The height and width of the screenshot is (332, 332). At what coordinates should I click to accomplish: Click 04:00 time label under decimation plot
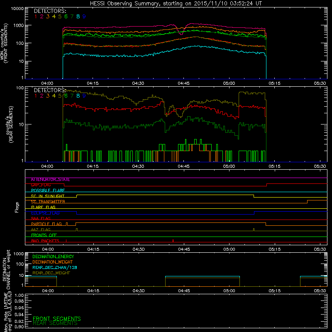(48, 291)
